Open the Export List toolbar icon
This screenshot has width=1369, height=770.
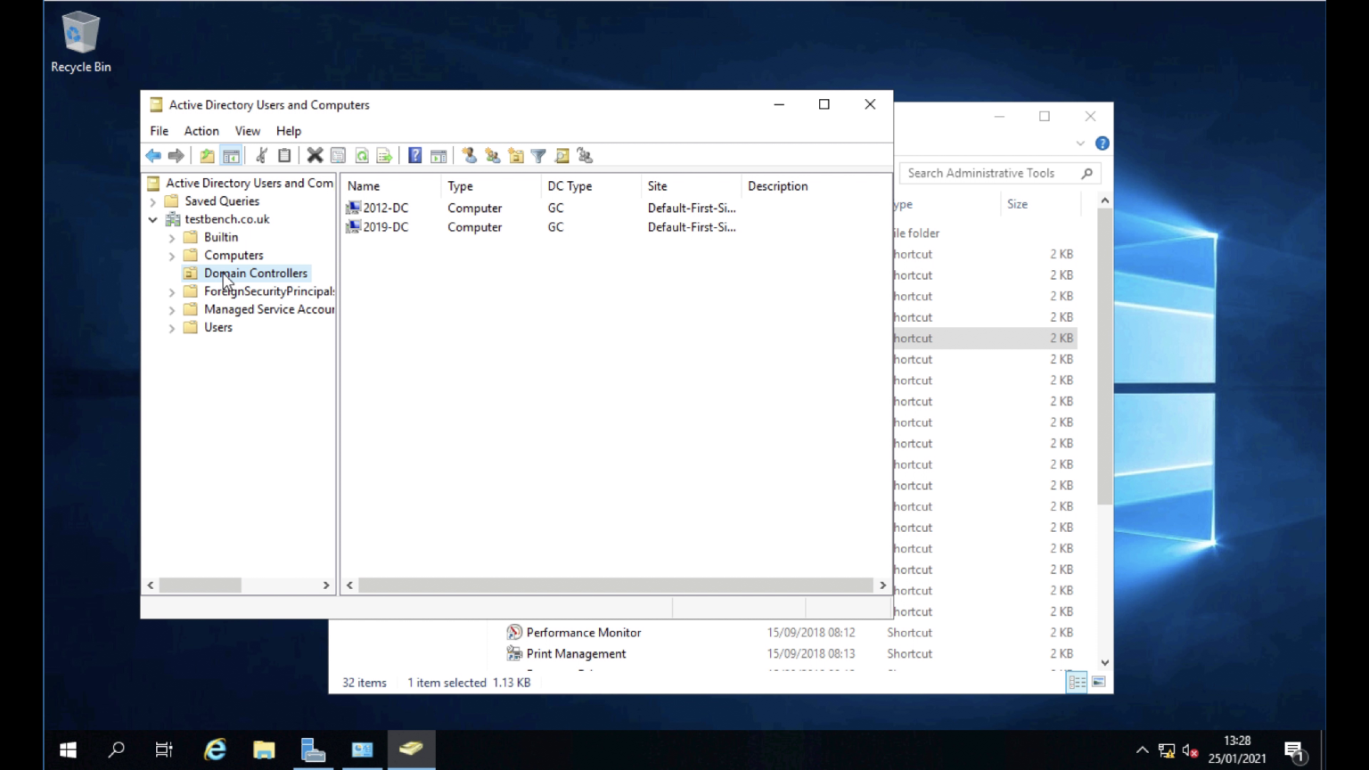pos(384,156)
